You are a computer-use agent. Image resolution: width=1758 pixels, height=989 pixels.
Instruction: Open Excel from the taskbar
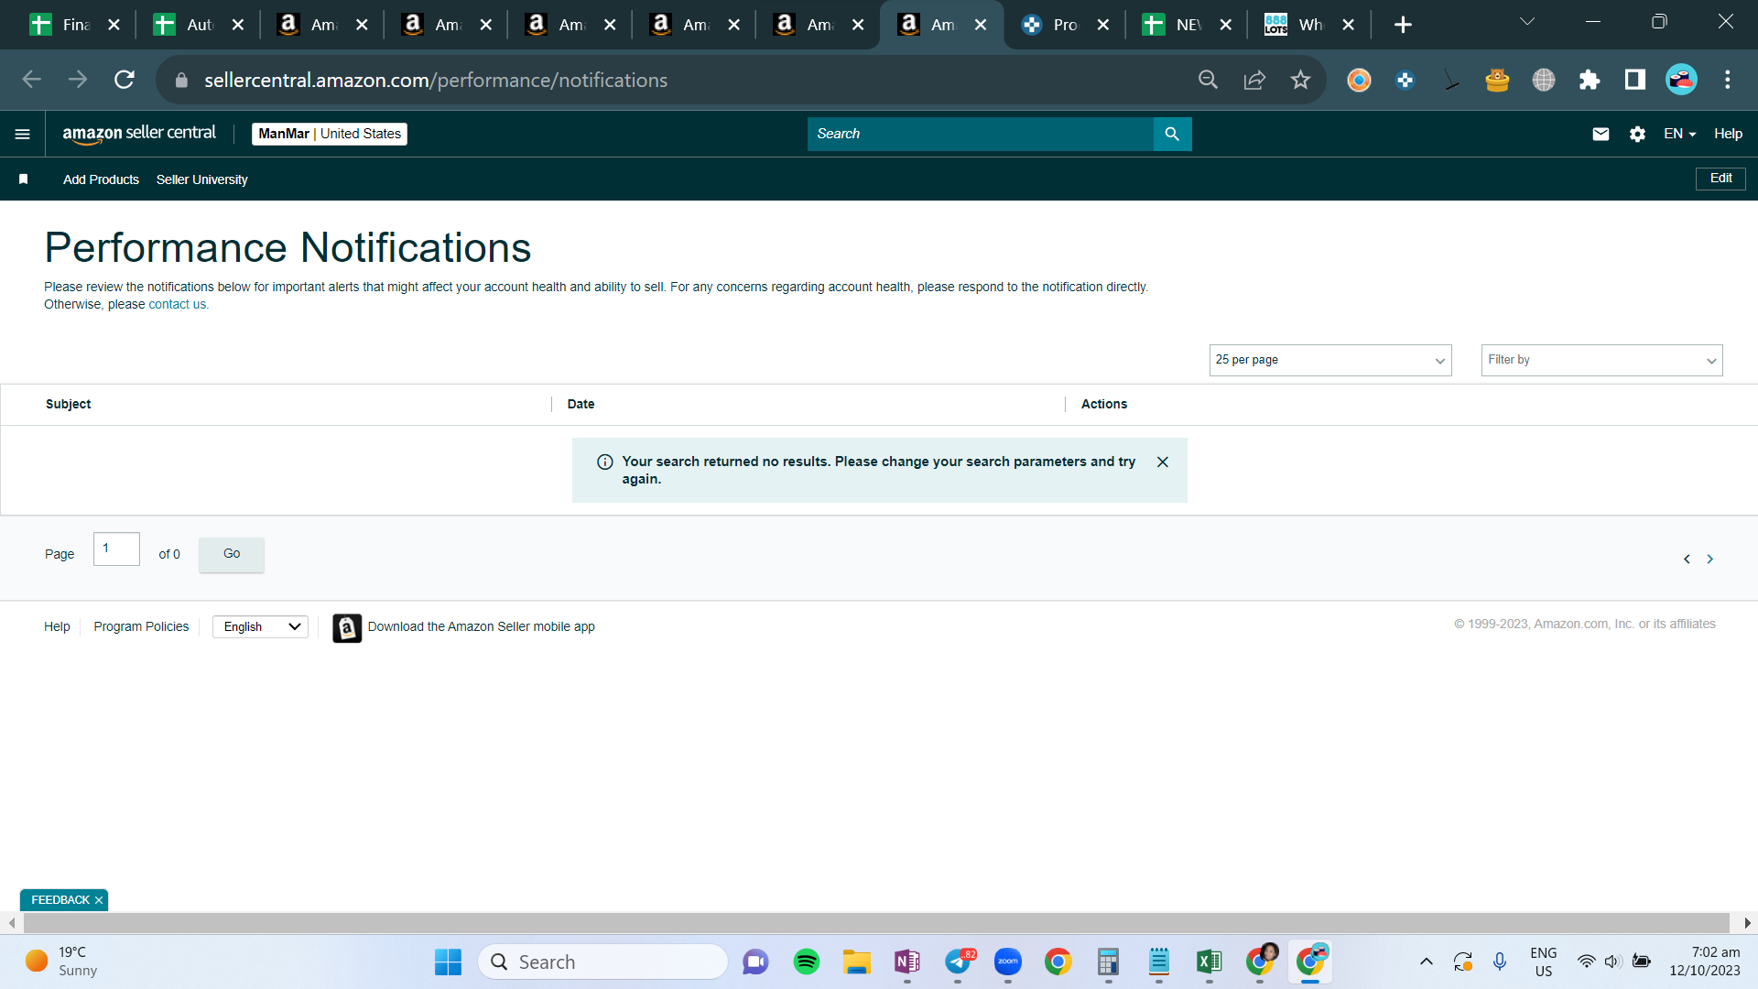[1209, 962]
